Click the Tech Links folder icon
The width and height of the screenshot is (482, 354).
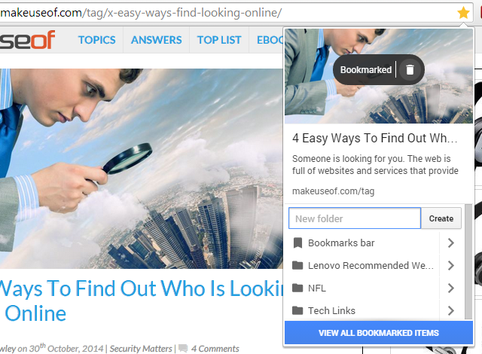(x=297, y=310)
